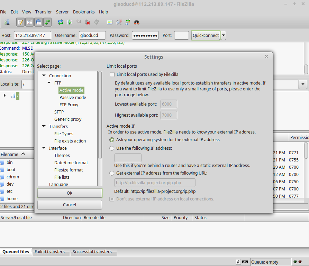Image resolution: width=309 pixels, height=266 pixels.
Task: Click the red activity LED indicator
Action: [x=300, y=262]
